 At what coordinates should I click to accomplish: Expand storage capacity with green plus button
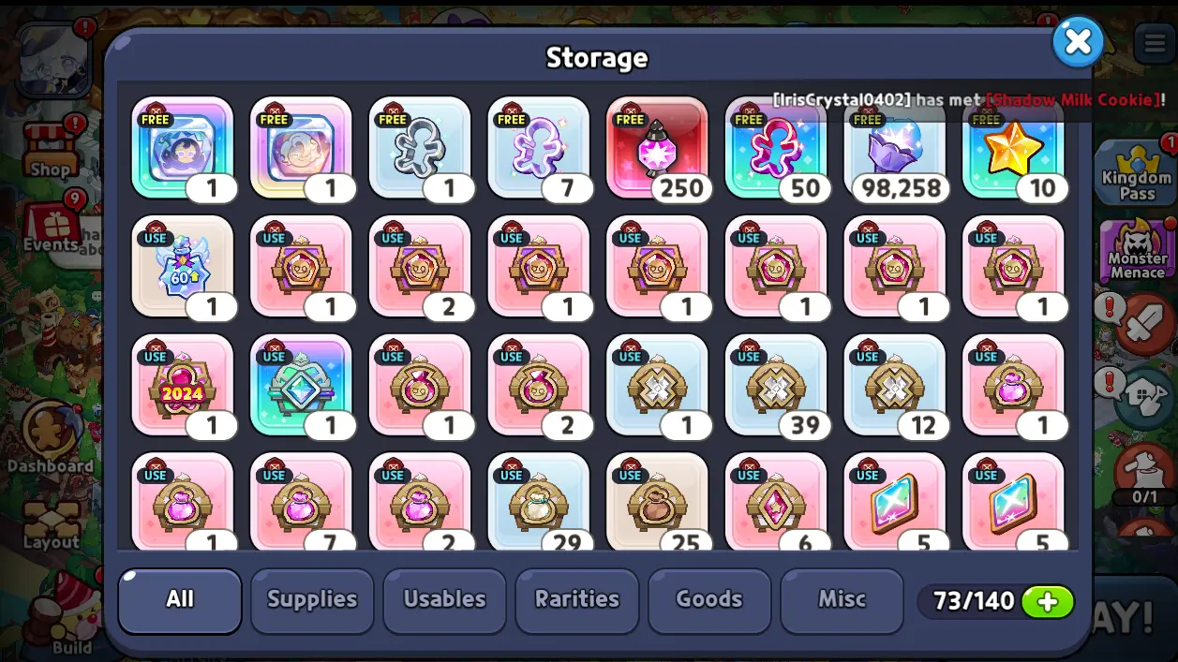[1048, 601]
